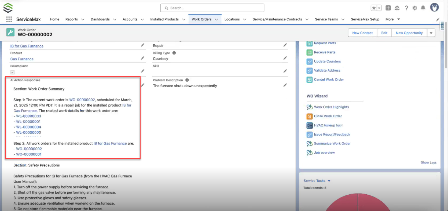Open the App Launcher grid icon
Screen dimensions: 448x211
click(9, 19)
